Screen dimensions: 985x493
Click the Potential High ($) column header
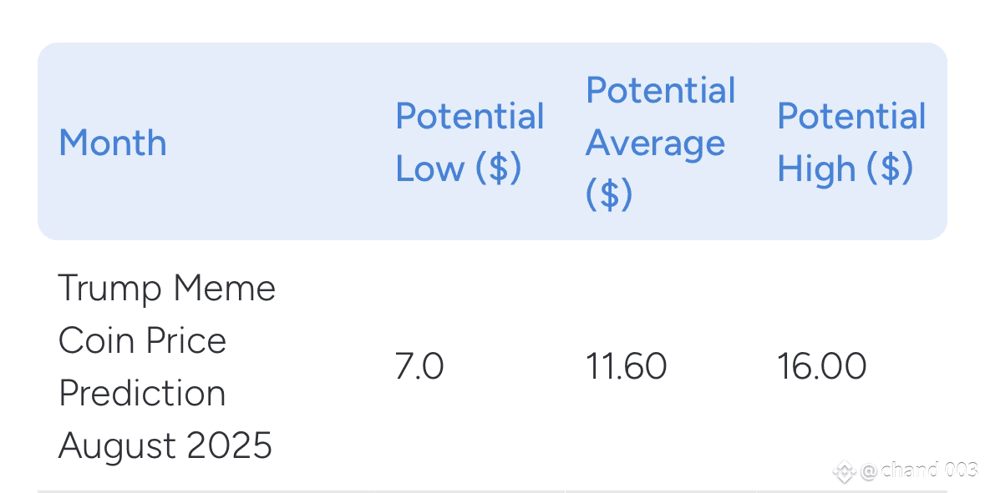pyautogui.click(x=851, y=143)
